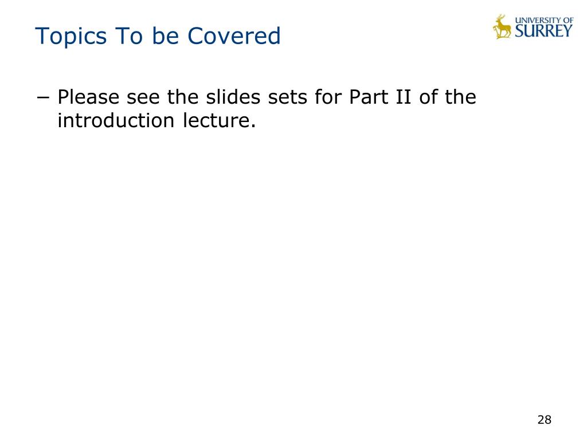Screen dimensions: 587x440
Task: Click the word "Please" in the bullet
Action: tap(88, 97)
